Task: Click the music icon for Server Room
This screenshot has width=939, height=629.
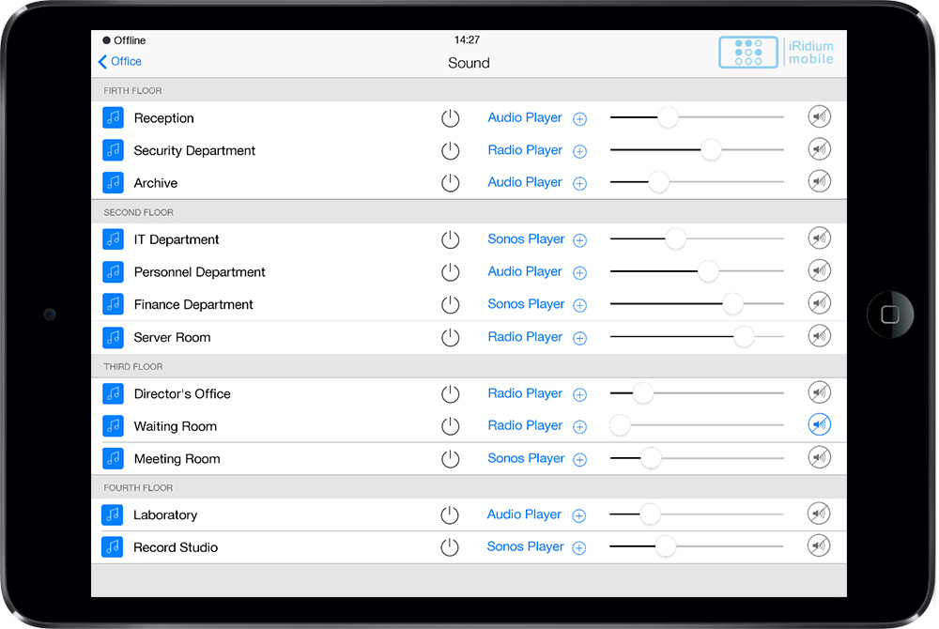Action: (113, 337)
